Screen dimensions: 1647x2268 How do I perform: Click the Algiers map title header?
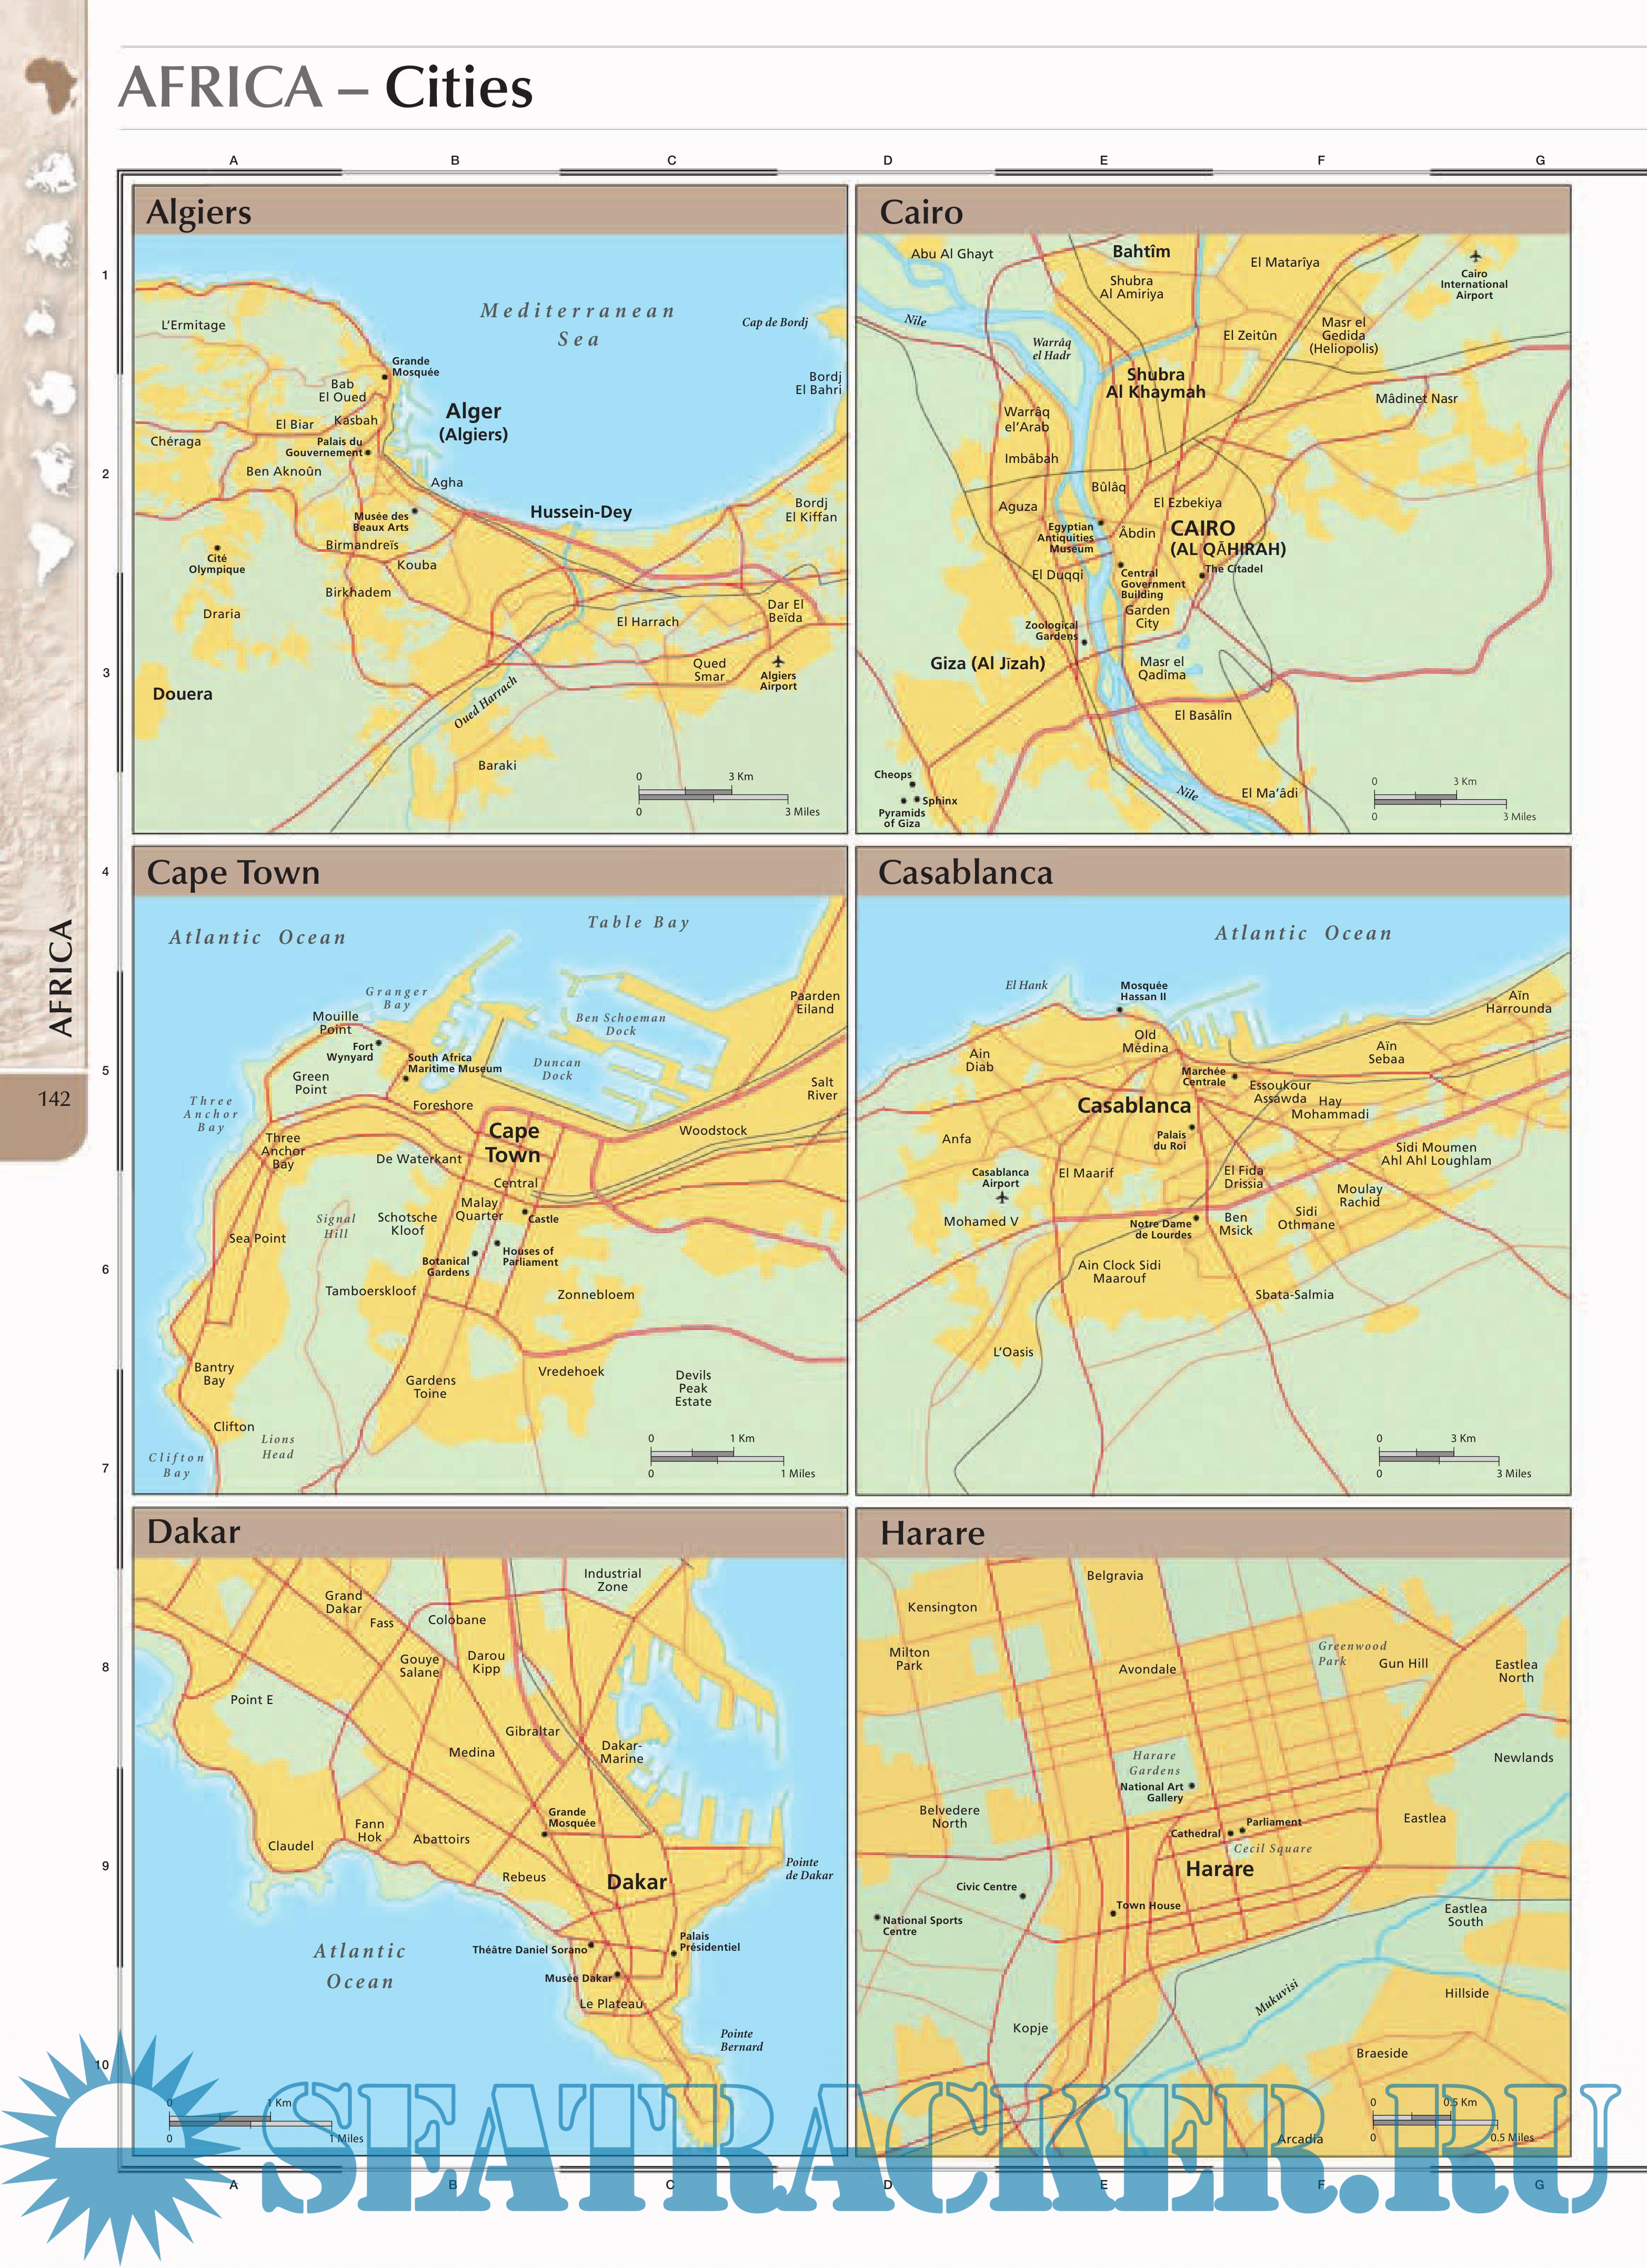(x=199, y=212)
